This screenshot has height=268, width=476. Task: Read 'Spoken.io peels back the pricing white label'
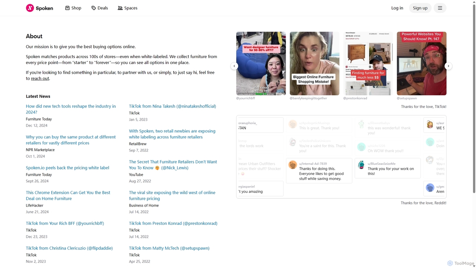click(x=67, y=168)
